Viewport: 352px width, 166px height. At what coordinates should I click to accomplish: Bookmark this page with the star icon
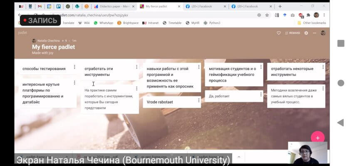(267, 15)
